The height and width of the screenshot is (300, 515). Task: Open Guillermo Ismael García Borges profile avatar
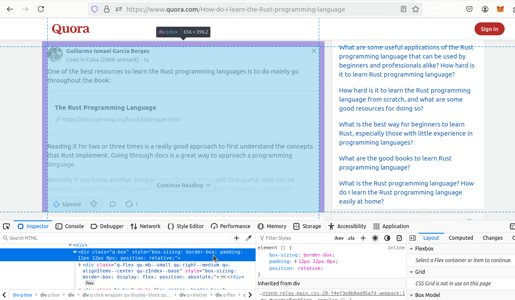pos(55,55)
